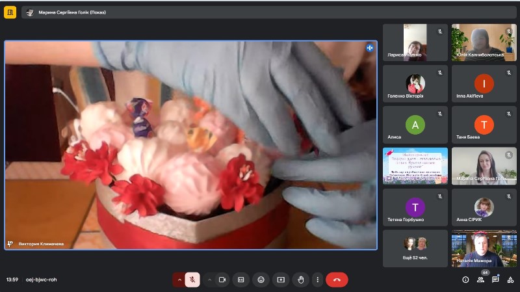This screenshot has width=520, height=292.
Task: Expand video settings arrow beside camera
Action: click(x=209, y=280)
